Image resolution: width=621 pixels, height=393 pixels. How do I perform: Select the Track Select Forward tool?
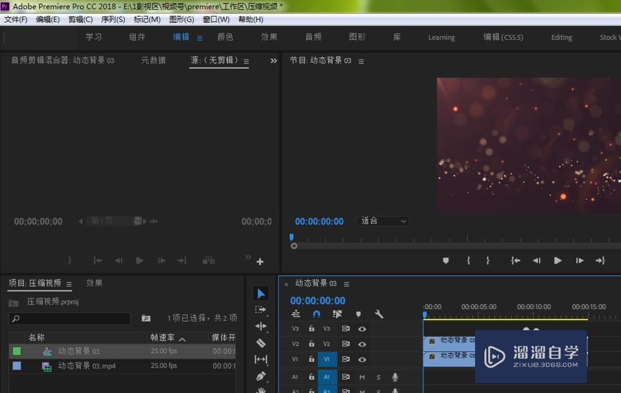pos(261,310)
